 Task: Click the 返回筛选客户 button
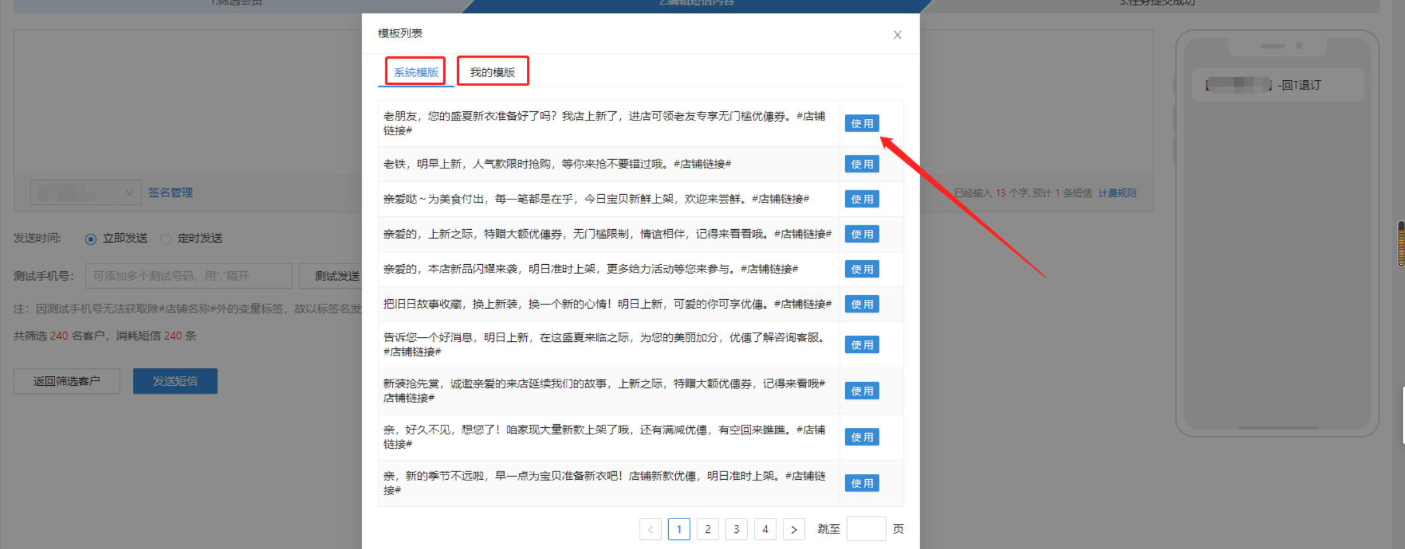coord(67,381)
